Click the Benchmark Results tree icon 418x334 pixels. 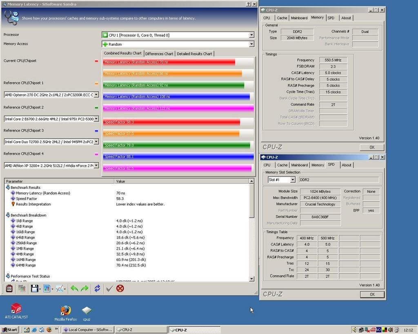coord(8,187)
